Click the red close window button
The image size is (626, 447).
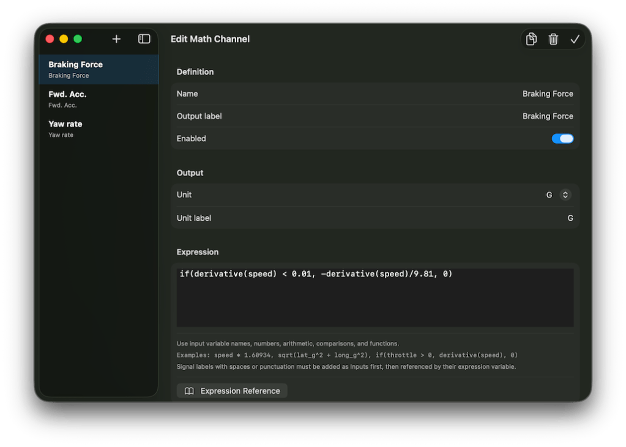pyautogui.click(x=50, y=39)
